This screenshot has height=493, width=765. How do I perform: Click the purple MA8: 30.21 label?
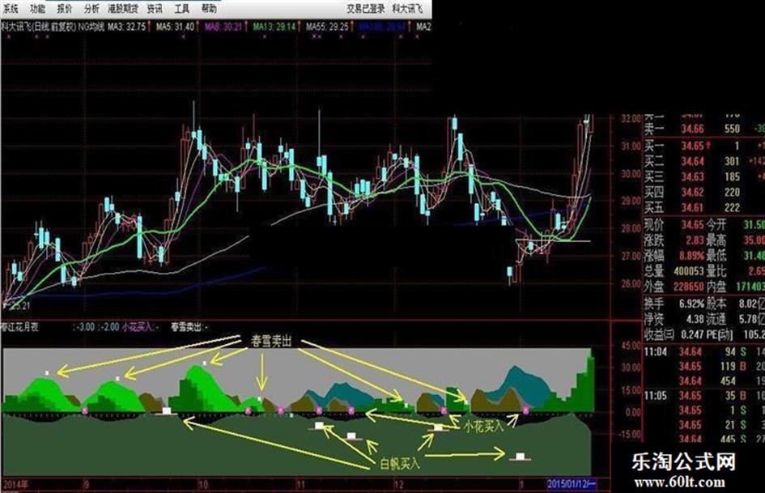(x=224, y=27)
